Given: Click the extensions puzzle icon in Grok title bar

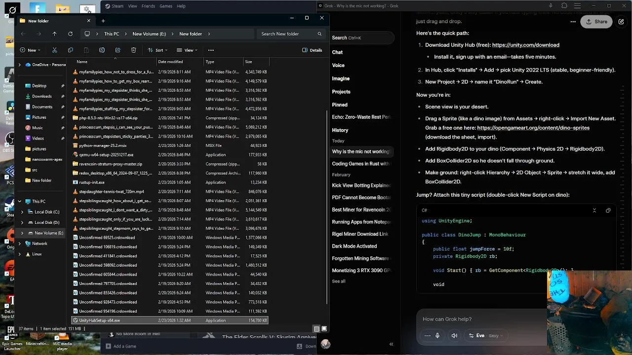Looking at the screenshot, I should tap(564, 6).
